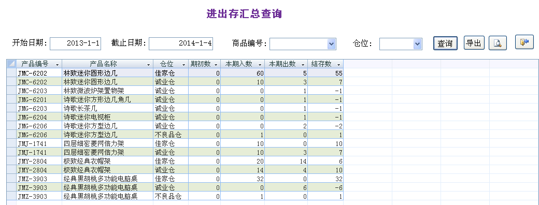Screen dimensions: 539x205
Task: Click the 截止日期 input field
Action: tap(181, 43)
